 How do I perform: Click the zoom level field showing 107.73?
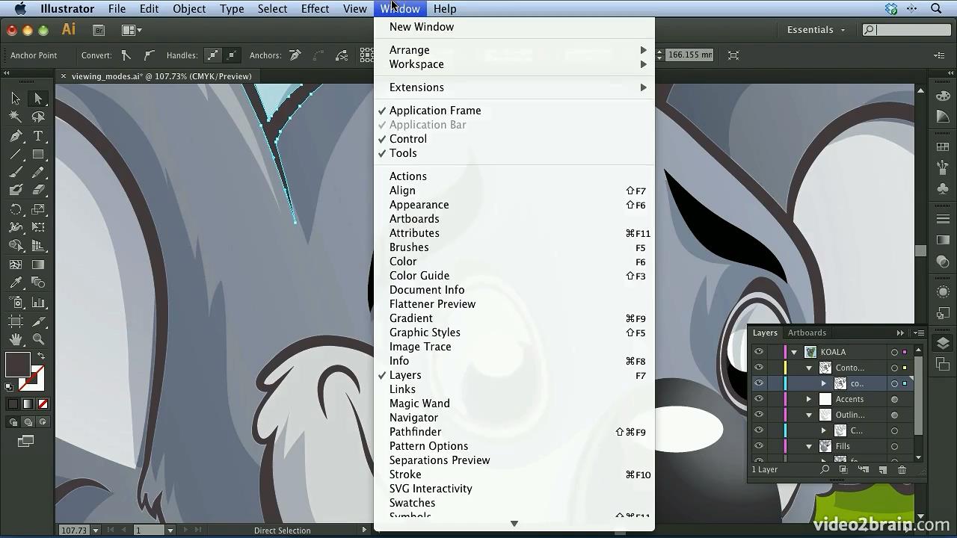click(73, 531)
